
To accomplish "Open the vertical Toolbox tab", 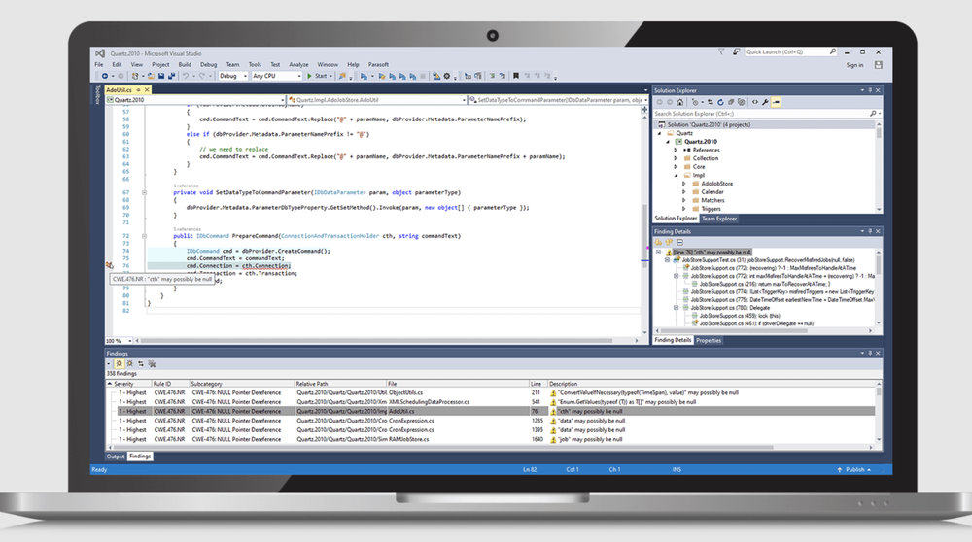I will [x=97, y=95].
